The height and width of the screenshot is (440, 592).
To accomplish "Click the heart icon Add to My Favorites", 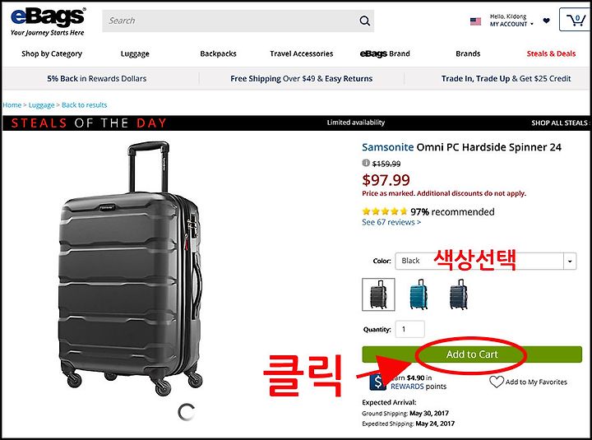I will [497, 382].
